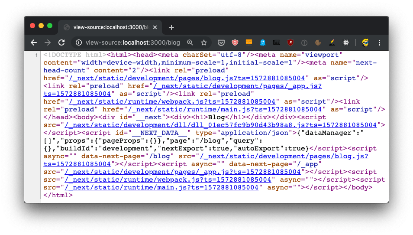Click the zoom magnifier in address bar
413x235 pixels.
tap(190, 42)
